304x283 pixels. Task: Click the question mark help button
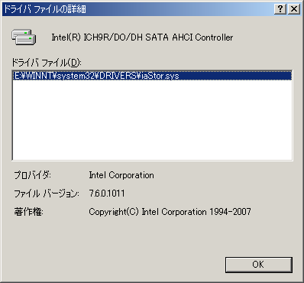(280, 9)
